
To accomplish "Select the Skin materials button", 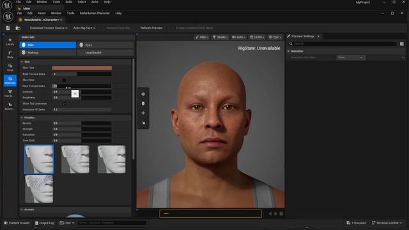I will (x=48, y=45).
